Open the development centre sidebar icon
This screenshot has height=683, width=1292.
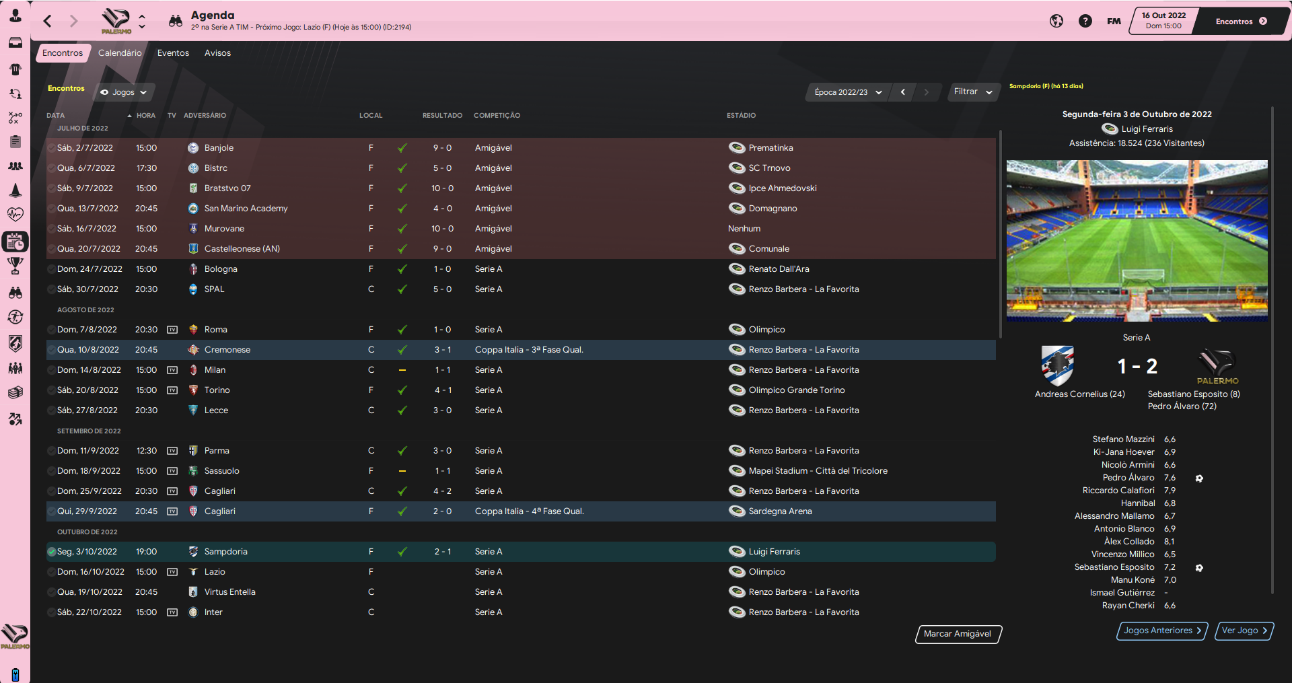(x=15, y=419)
